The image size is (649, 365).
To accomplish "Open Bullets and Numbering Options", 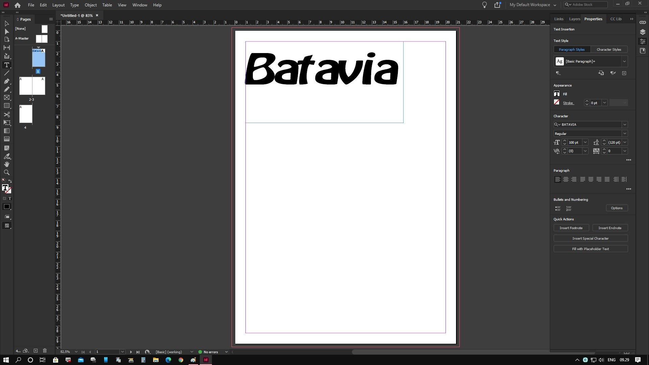I will pyautogui.click(x=617, y=208).
